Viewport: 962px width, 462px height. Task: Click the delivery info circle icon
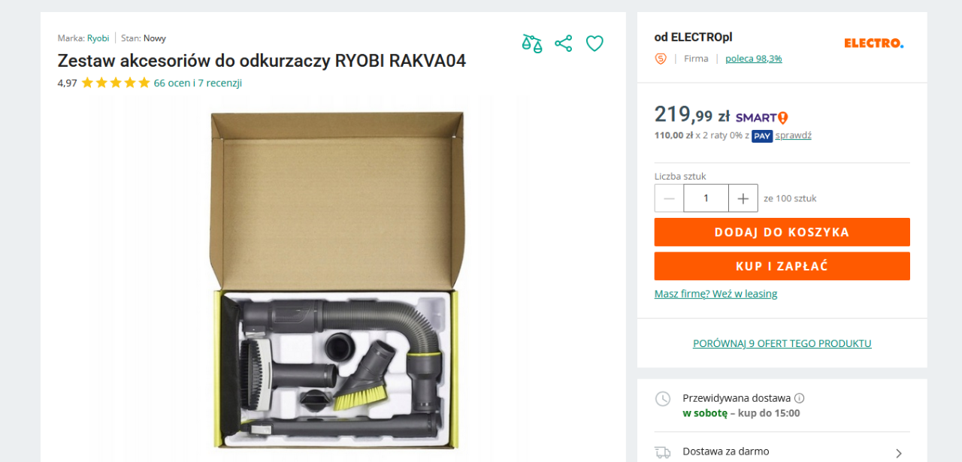[x=800, y=398]
